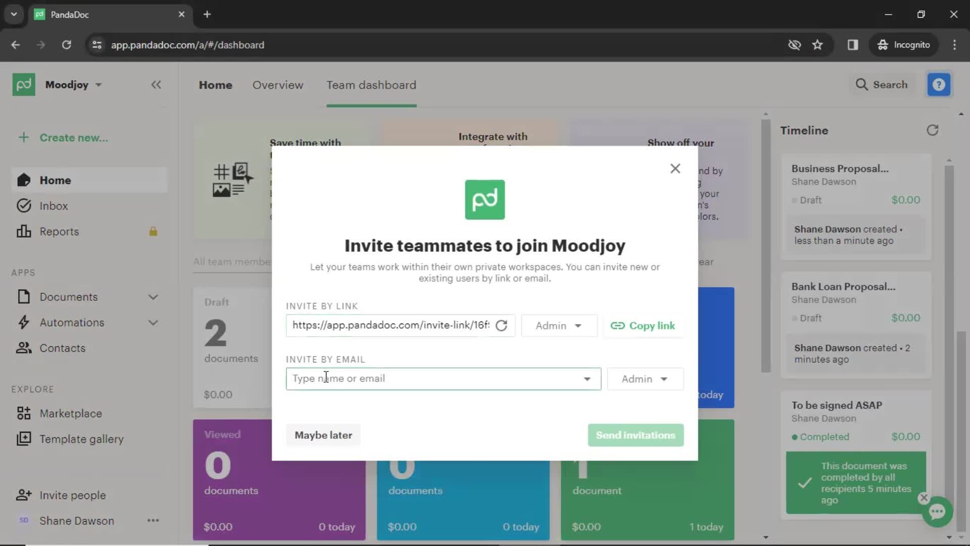970x546 pixels.
Task: Navigate to Reports section
Action: (x=59, y=232)
